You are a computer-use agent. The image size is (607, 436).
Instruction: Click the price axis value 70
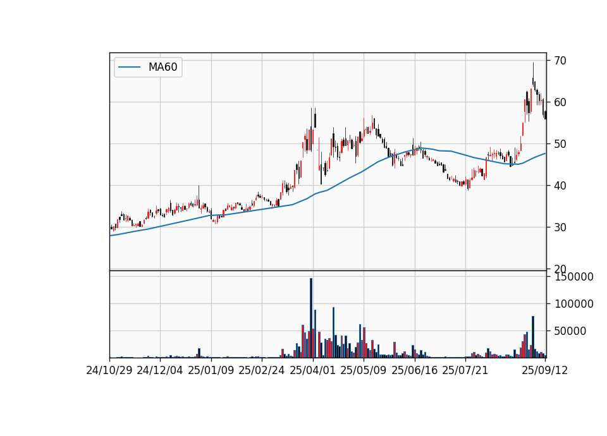tap(560, 61)
